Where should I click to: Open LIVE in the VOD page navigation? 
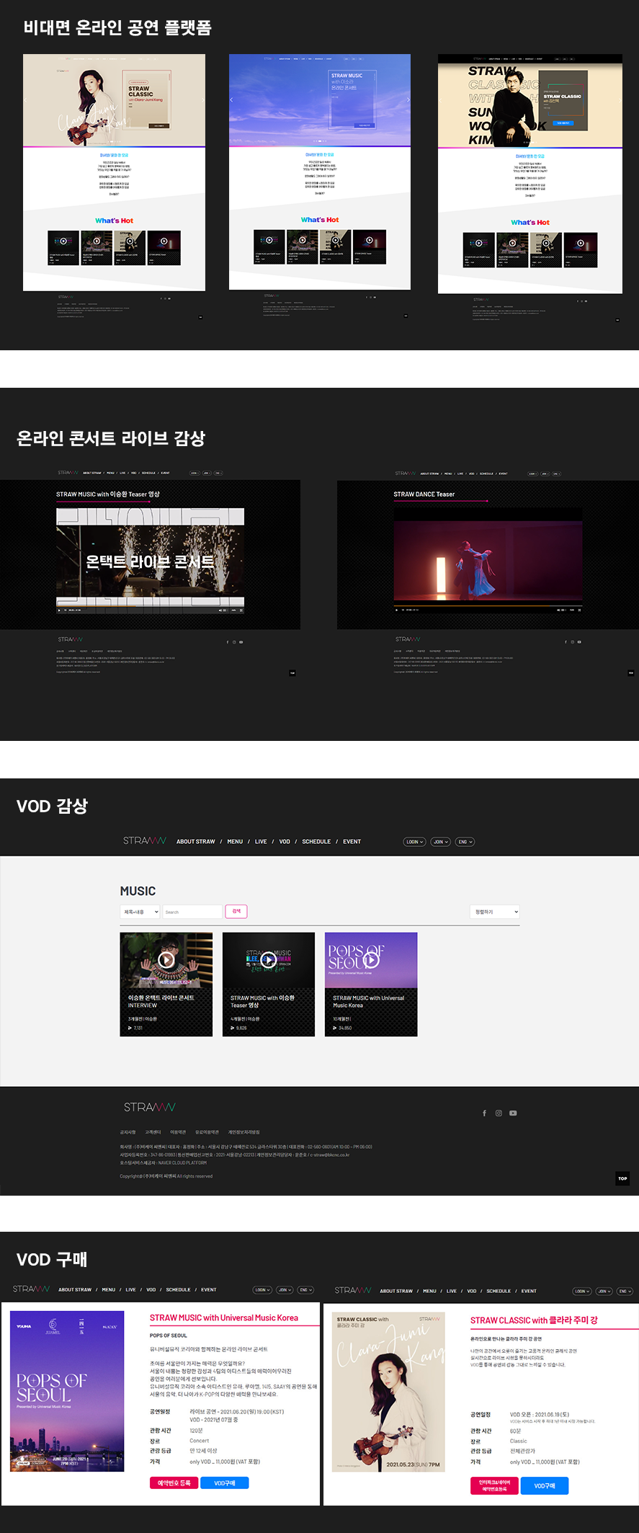[x=261, y=842]
